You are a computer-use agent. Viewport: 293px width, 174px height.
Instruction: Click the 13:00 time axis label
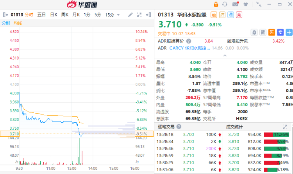72,169
